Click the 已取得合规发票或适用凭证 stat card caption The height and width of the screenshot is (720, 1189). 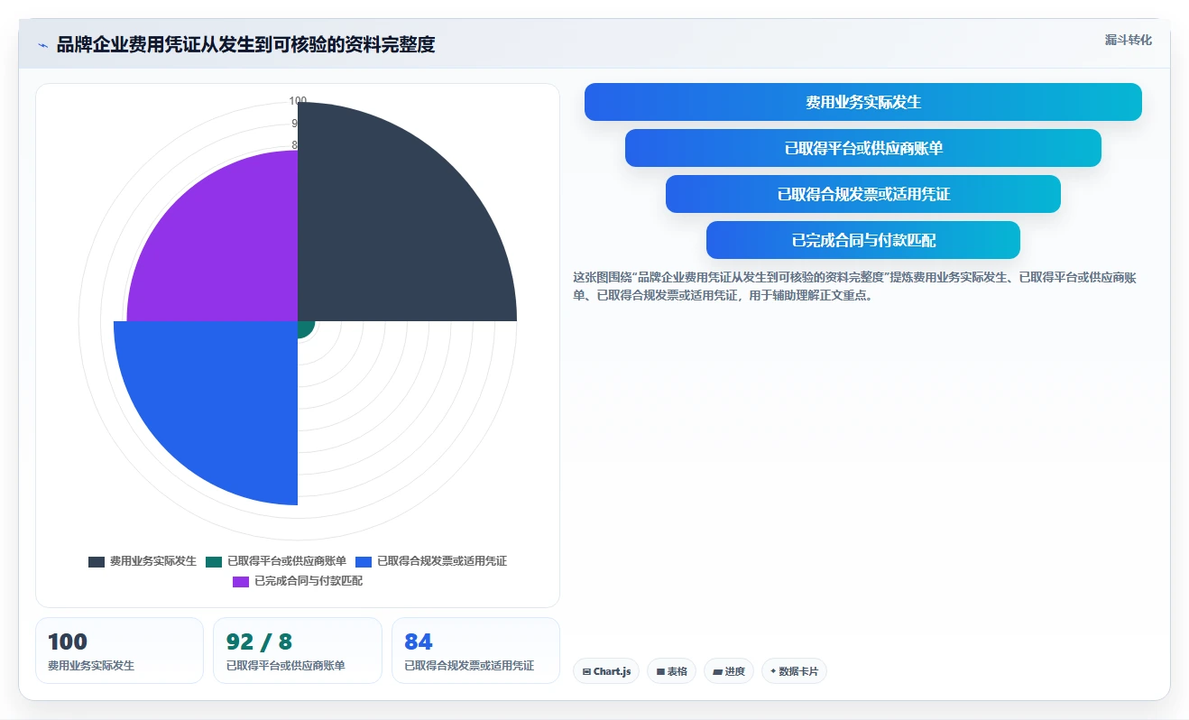(x=469, y=666)
